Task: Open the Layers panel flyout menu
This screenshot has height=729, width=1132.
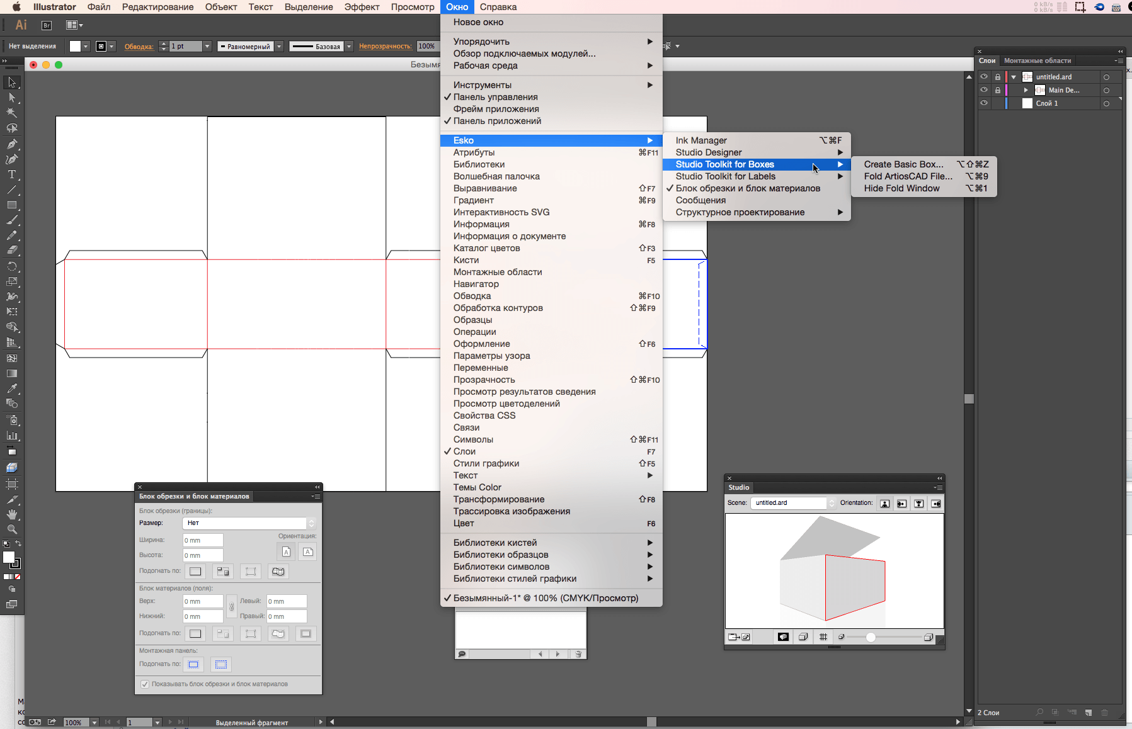Action: tap(1119, 61)
